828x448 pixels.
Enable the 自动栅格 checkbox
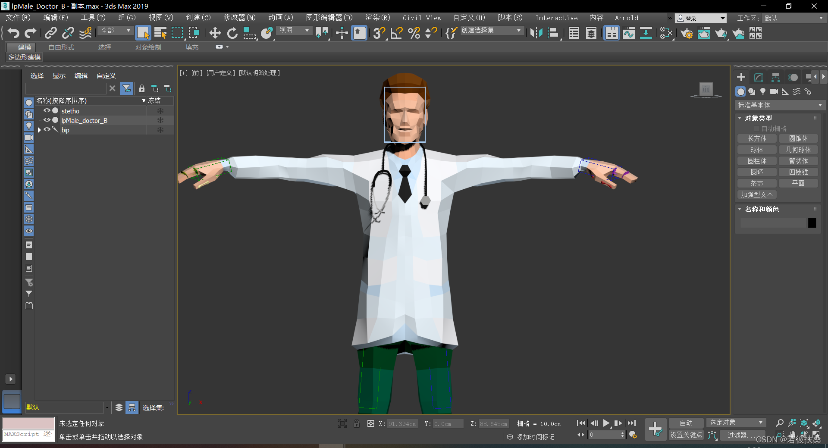[756, 128]
